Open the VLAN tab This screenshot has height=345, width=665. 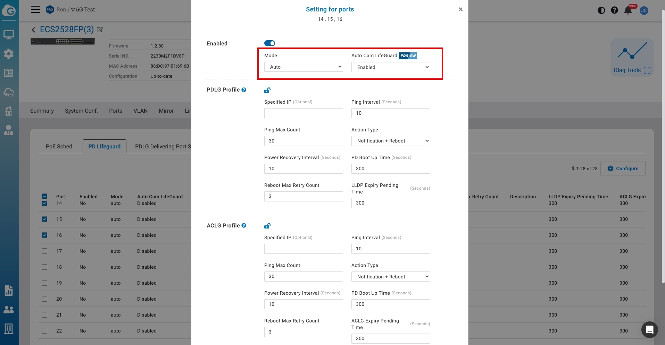point(140,111)
